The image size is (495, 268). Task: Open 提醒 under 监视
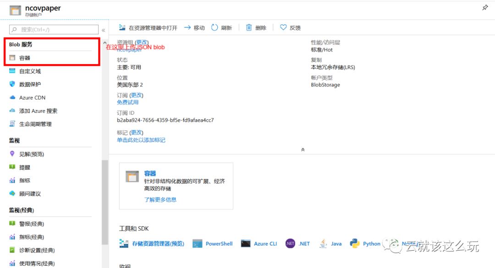click(25, 167)
